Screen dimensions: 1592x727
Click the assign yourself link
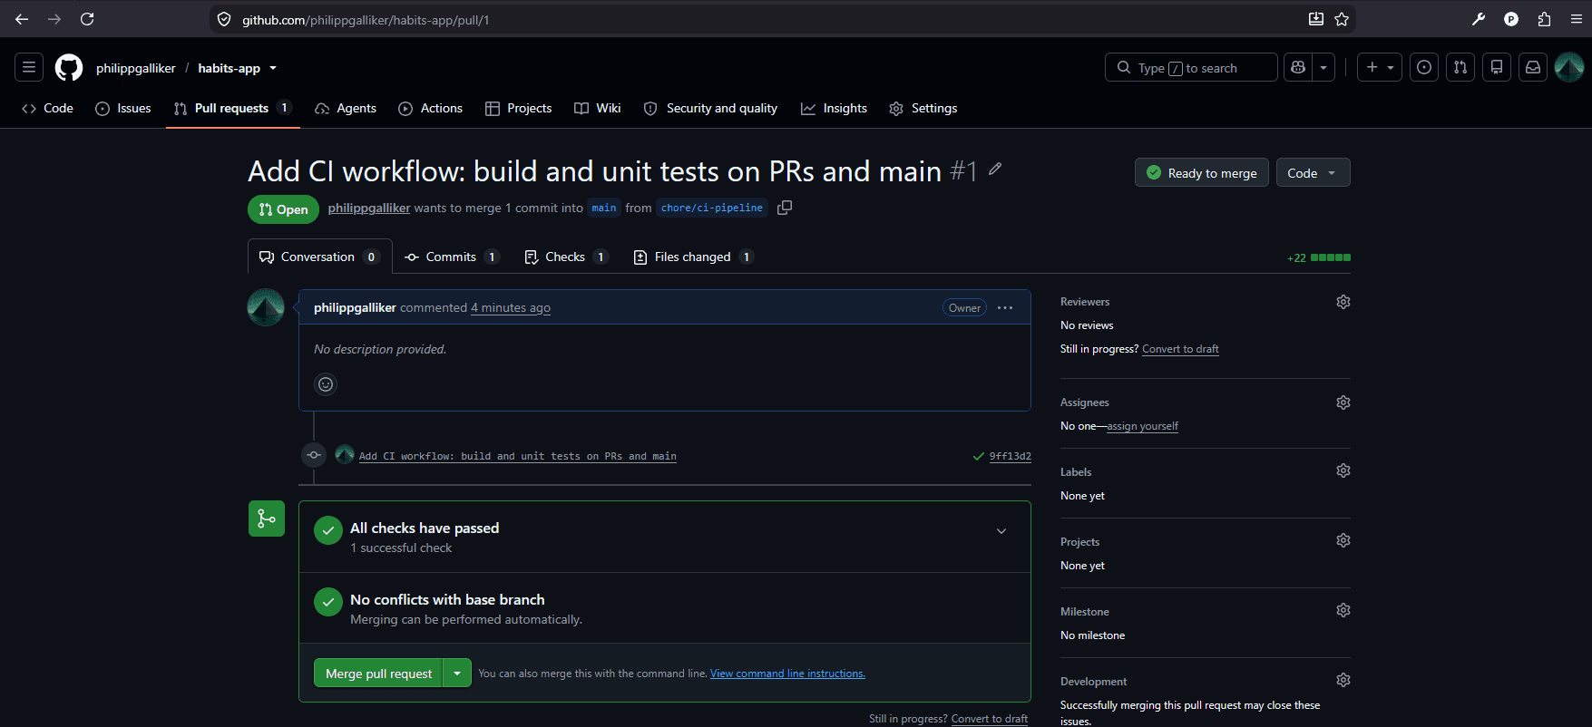click(1142, 426)
